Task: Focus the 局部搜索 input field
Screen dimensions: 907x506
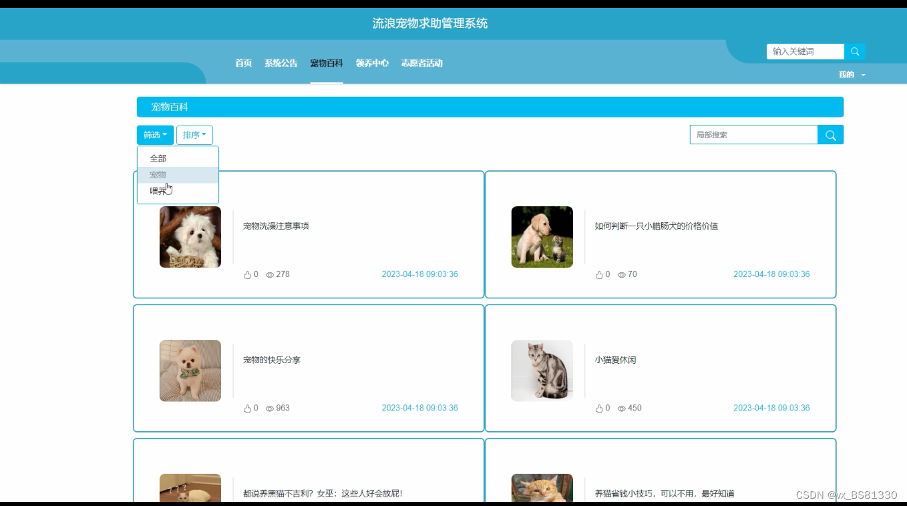Action: tap(754, 135)
